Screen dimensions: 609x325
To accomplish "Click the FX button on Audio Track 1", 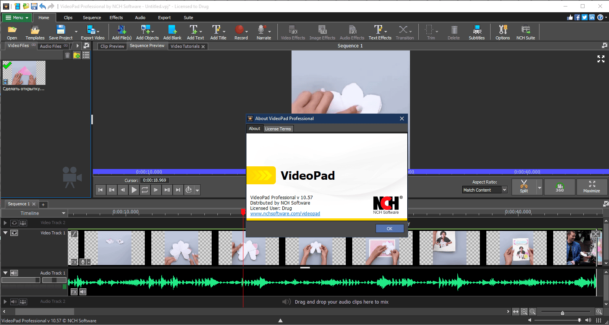I will pyautogui.click(x=74, y=292).
